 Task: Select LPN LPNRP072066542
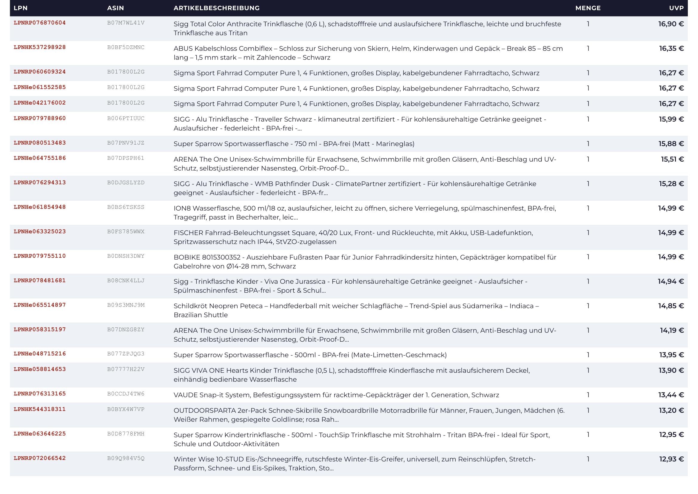coord(39,458)
